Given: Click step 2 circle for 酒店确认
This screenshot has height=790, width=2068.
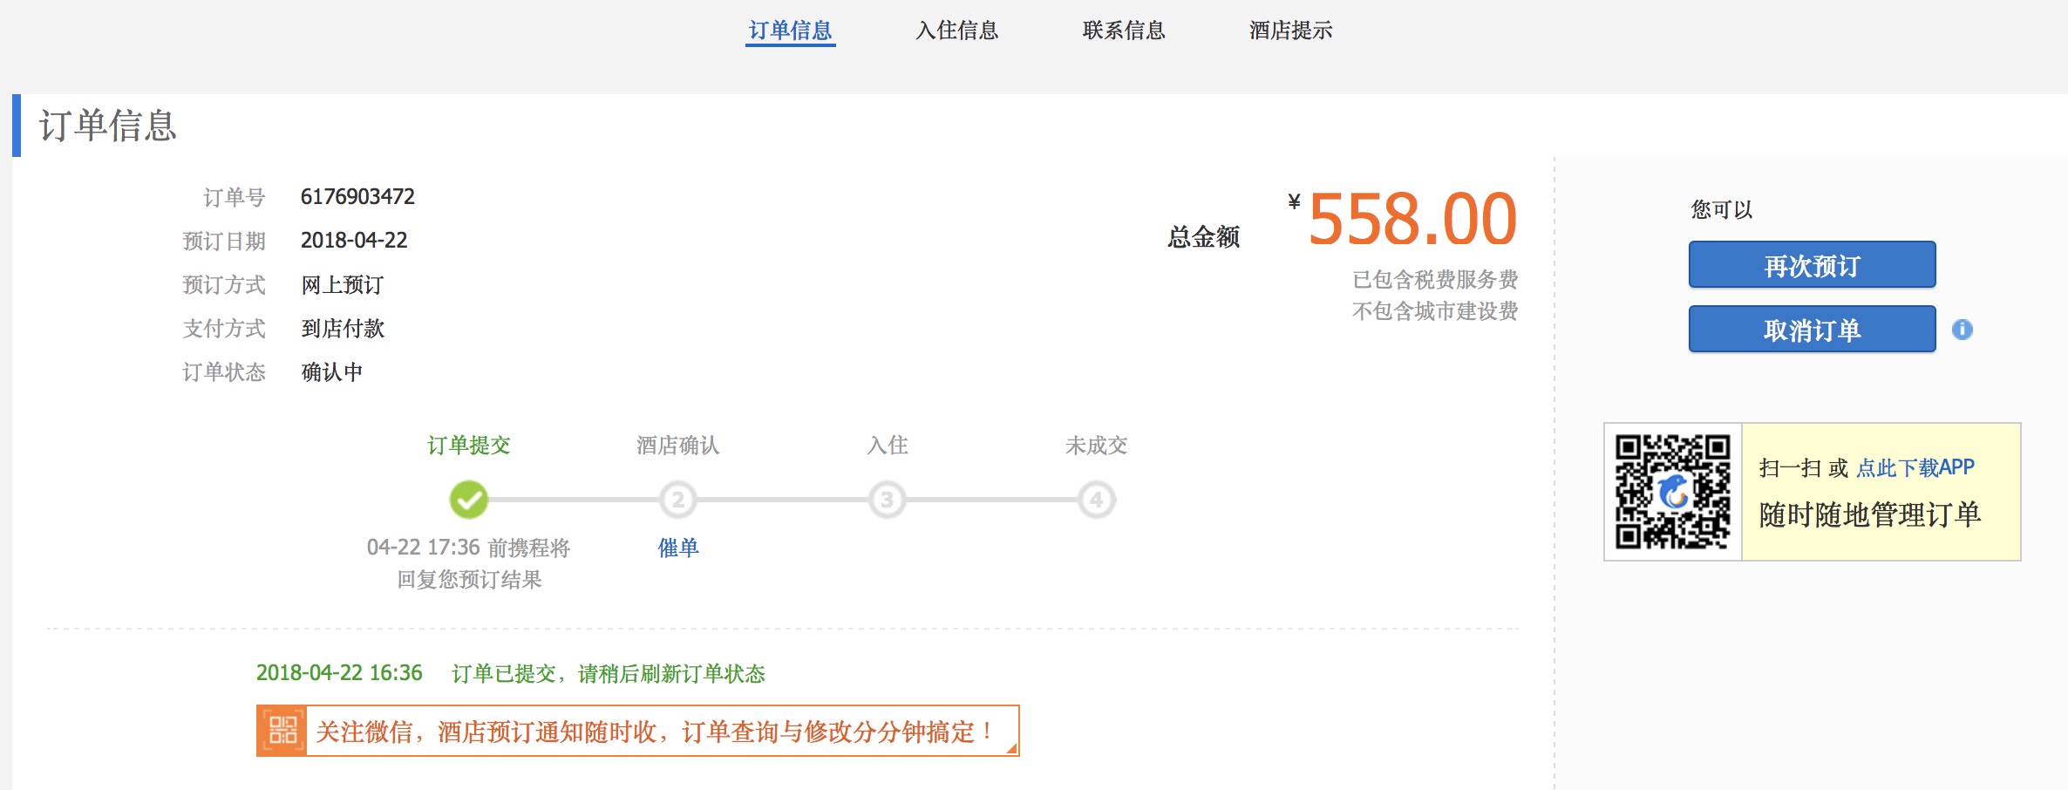Looking at the screenshot, I should [x=677, y=500].
